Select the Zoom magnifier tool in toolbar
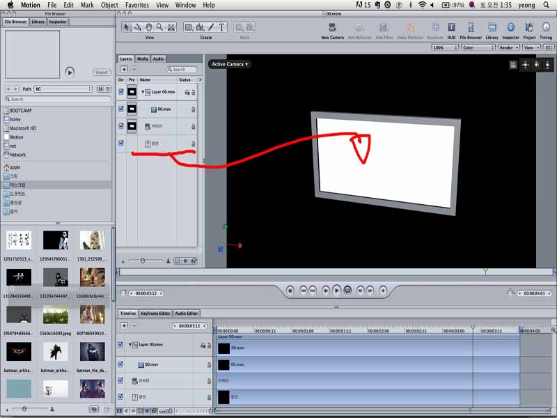The image size is (557, 418). click(160, 27)
